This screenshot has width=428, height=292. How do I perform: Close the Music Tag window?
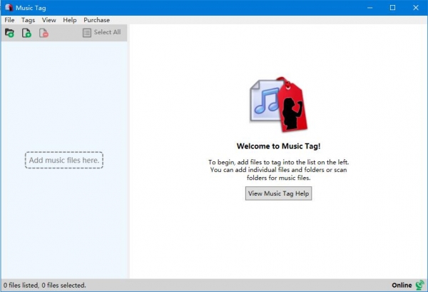pyautogui.click(x=416, y=8)
